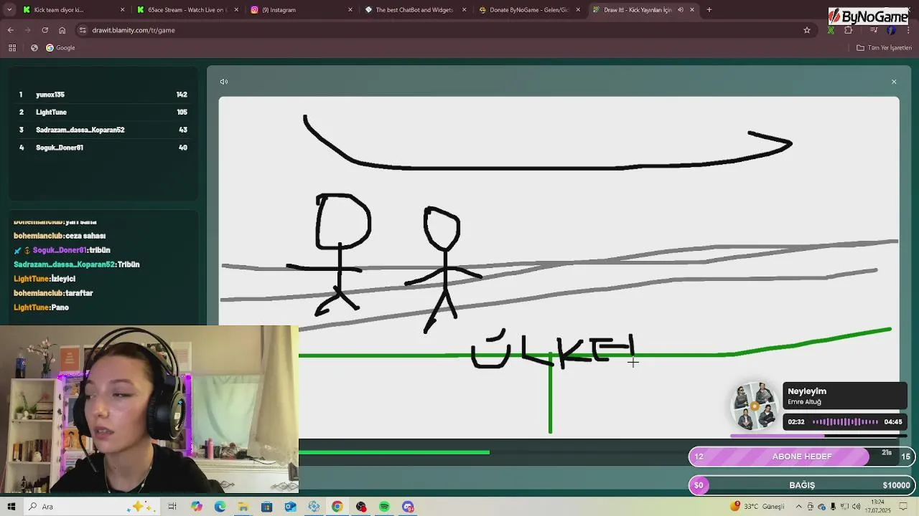Open Copilot from the taskbar
This screenshot has width=919, height=516.
point(197,507)
